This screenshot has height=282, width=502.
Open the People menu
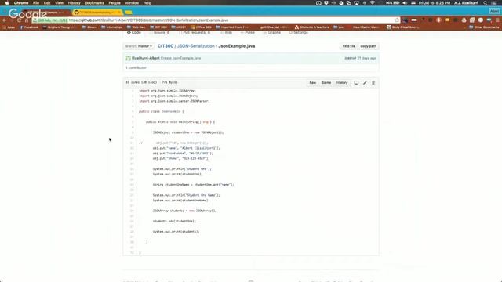(x=115, y=3)
